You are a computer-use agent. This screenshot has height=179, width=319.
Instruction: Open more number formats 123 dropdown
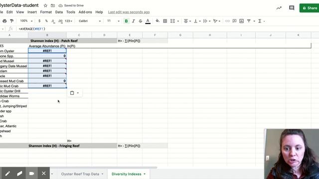68,21
